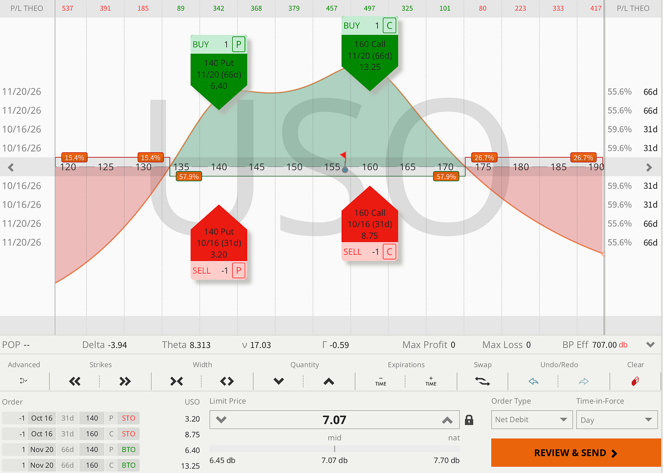
Task: Toggle P type on Oct 16 140 order row
Action: coord(111,418)
